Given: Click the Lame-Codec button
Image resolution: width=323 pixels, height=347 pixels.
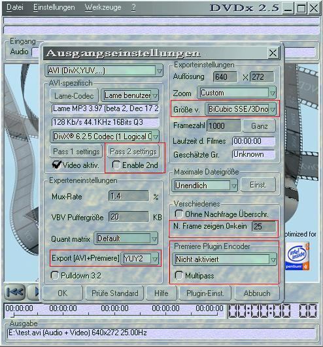Looking at the screenshot, I should [74, 95].
